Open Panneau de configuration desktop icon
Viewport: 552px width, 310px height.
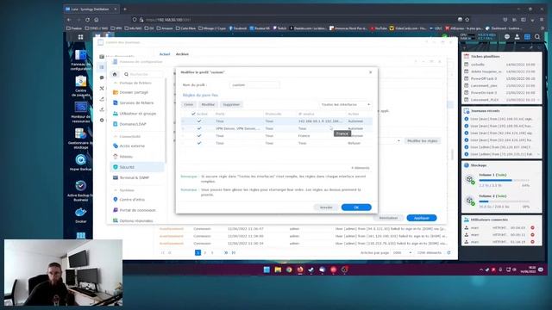80,60
